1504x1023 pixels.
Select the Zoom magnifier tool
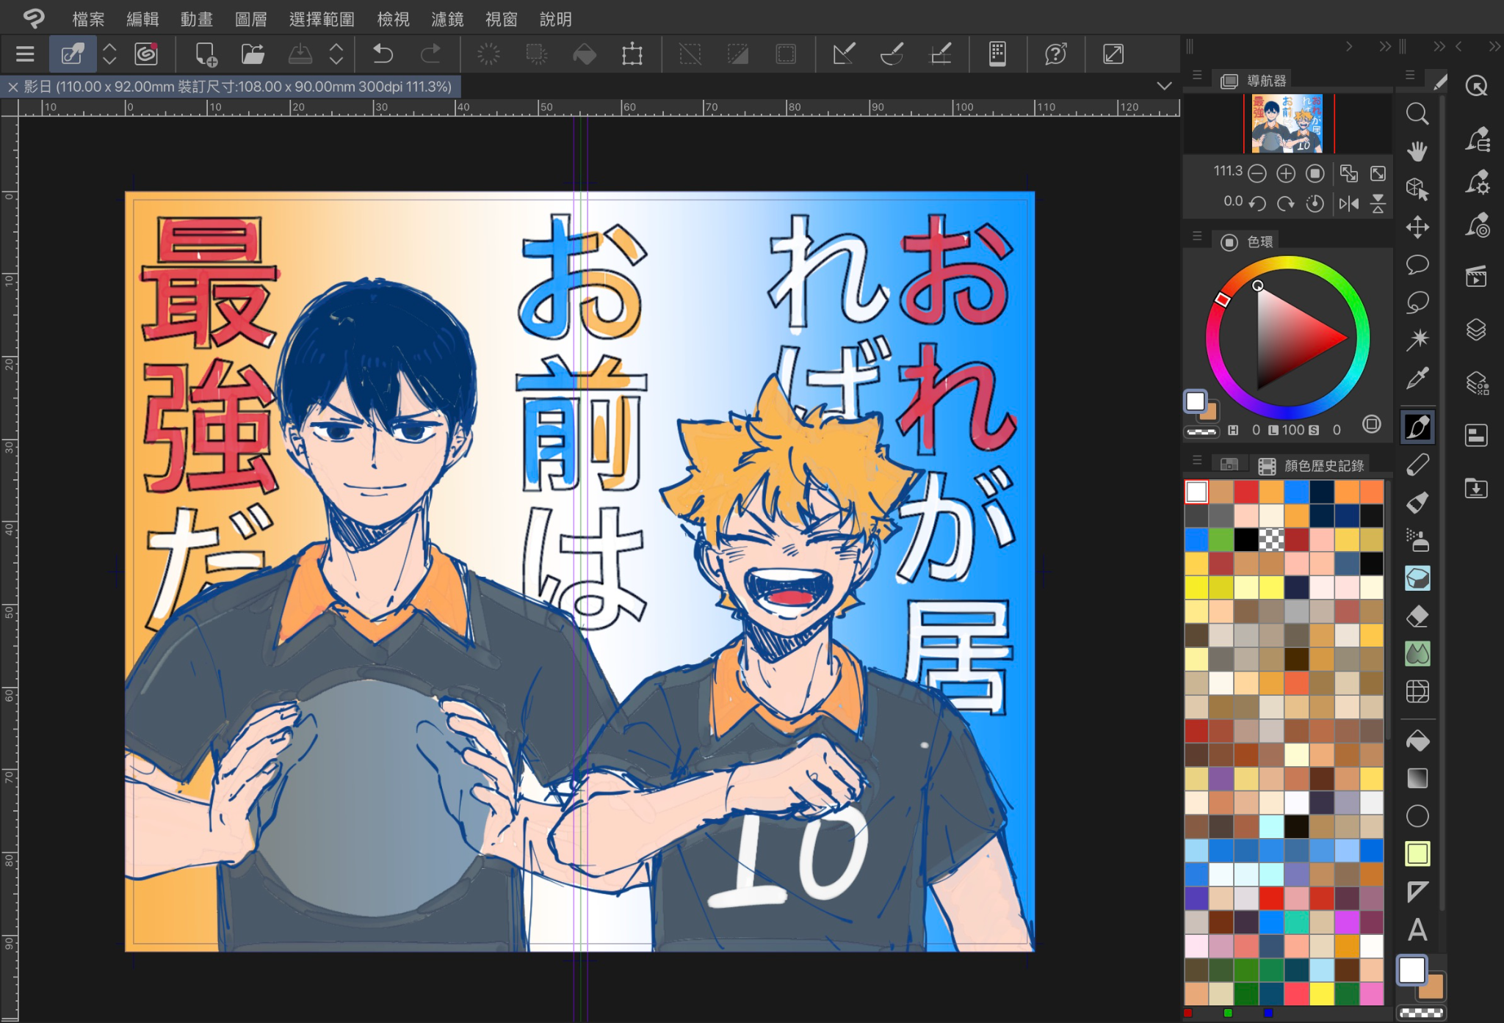coord(1417,114)
